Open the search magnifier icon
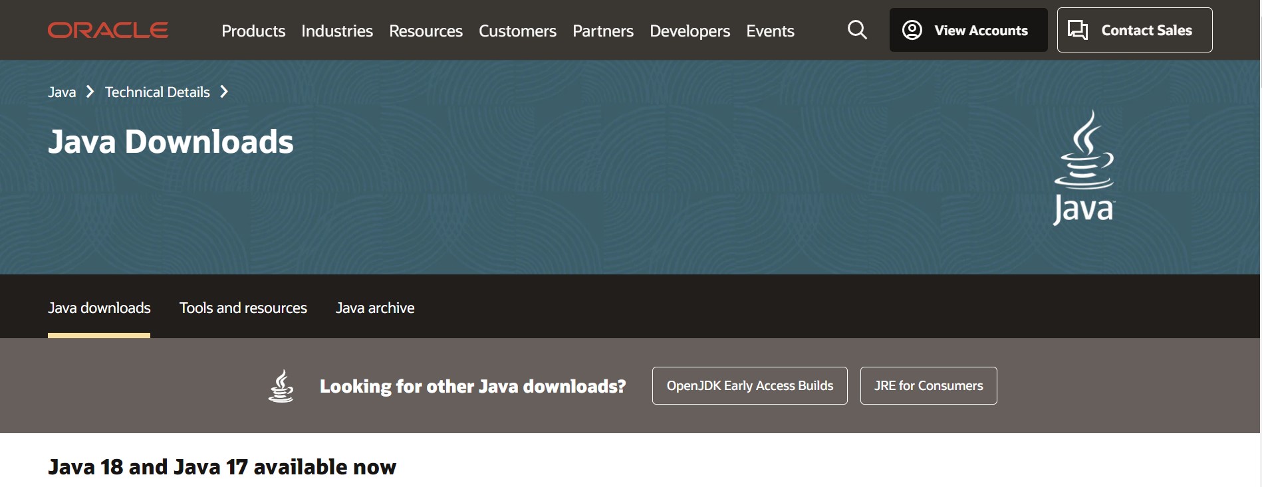Screen dimensions: 1262x487 tap(857, 30)
